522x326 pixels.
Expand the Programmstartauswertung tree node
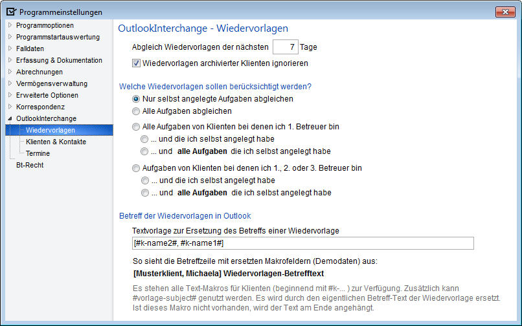(x=10, y=37)
